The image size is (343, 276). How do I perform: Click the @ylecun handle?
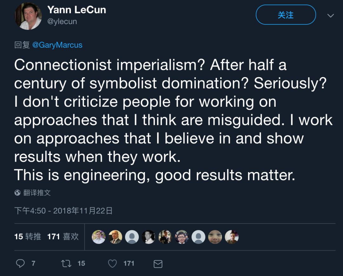point(62,22)
